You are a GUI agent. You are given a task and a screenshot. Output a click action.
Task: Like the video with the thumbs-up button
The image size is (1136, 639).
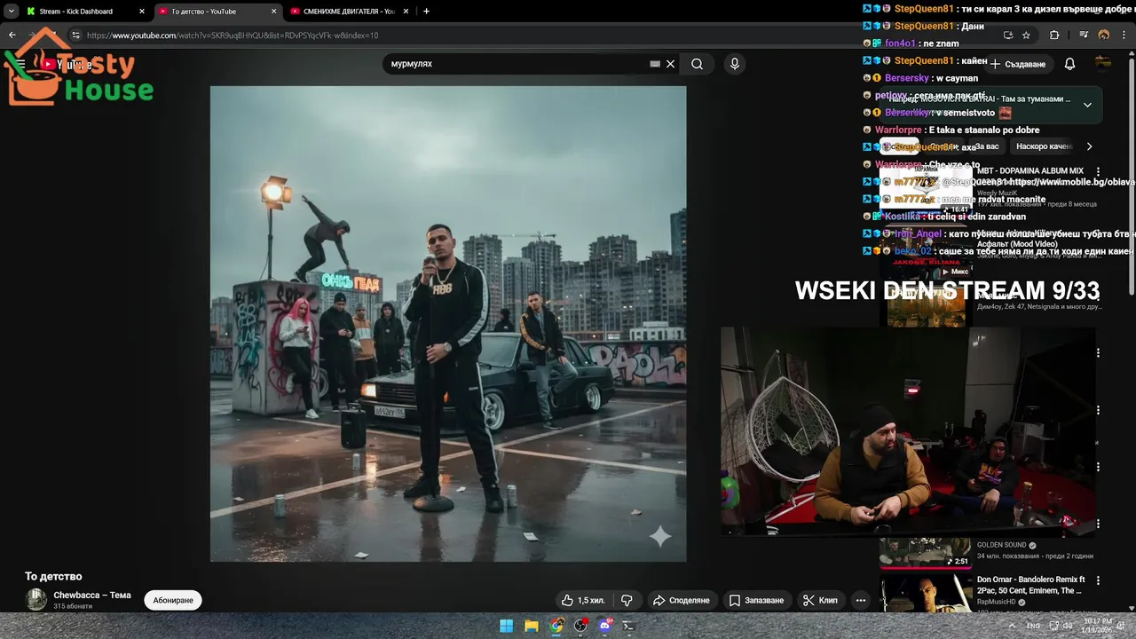(582, 600)
